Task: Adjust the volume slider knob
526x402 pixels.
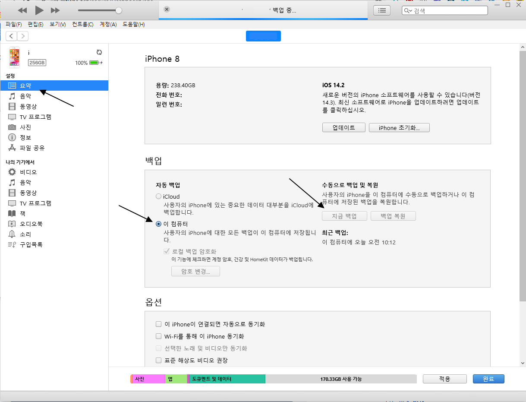Action: (119, 10)
